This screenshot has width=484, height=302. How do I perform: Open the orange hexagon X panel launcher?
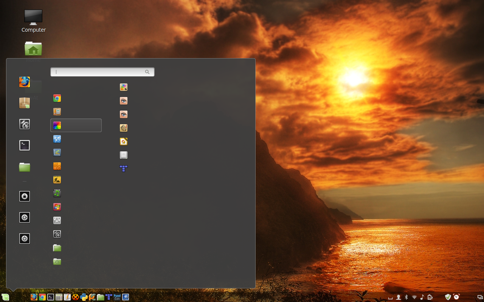point(76,297)
